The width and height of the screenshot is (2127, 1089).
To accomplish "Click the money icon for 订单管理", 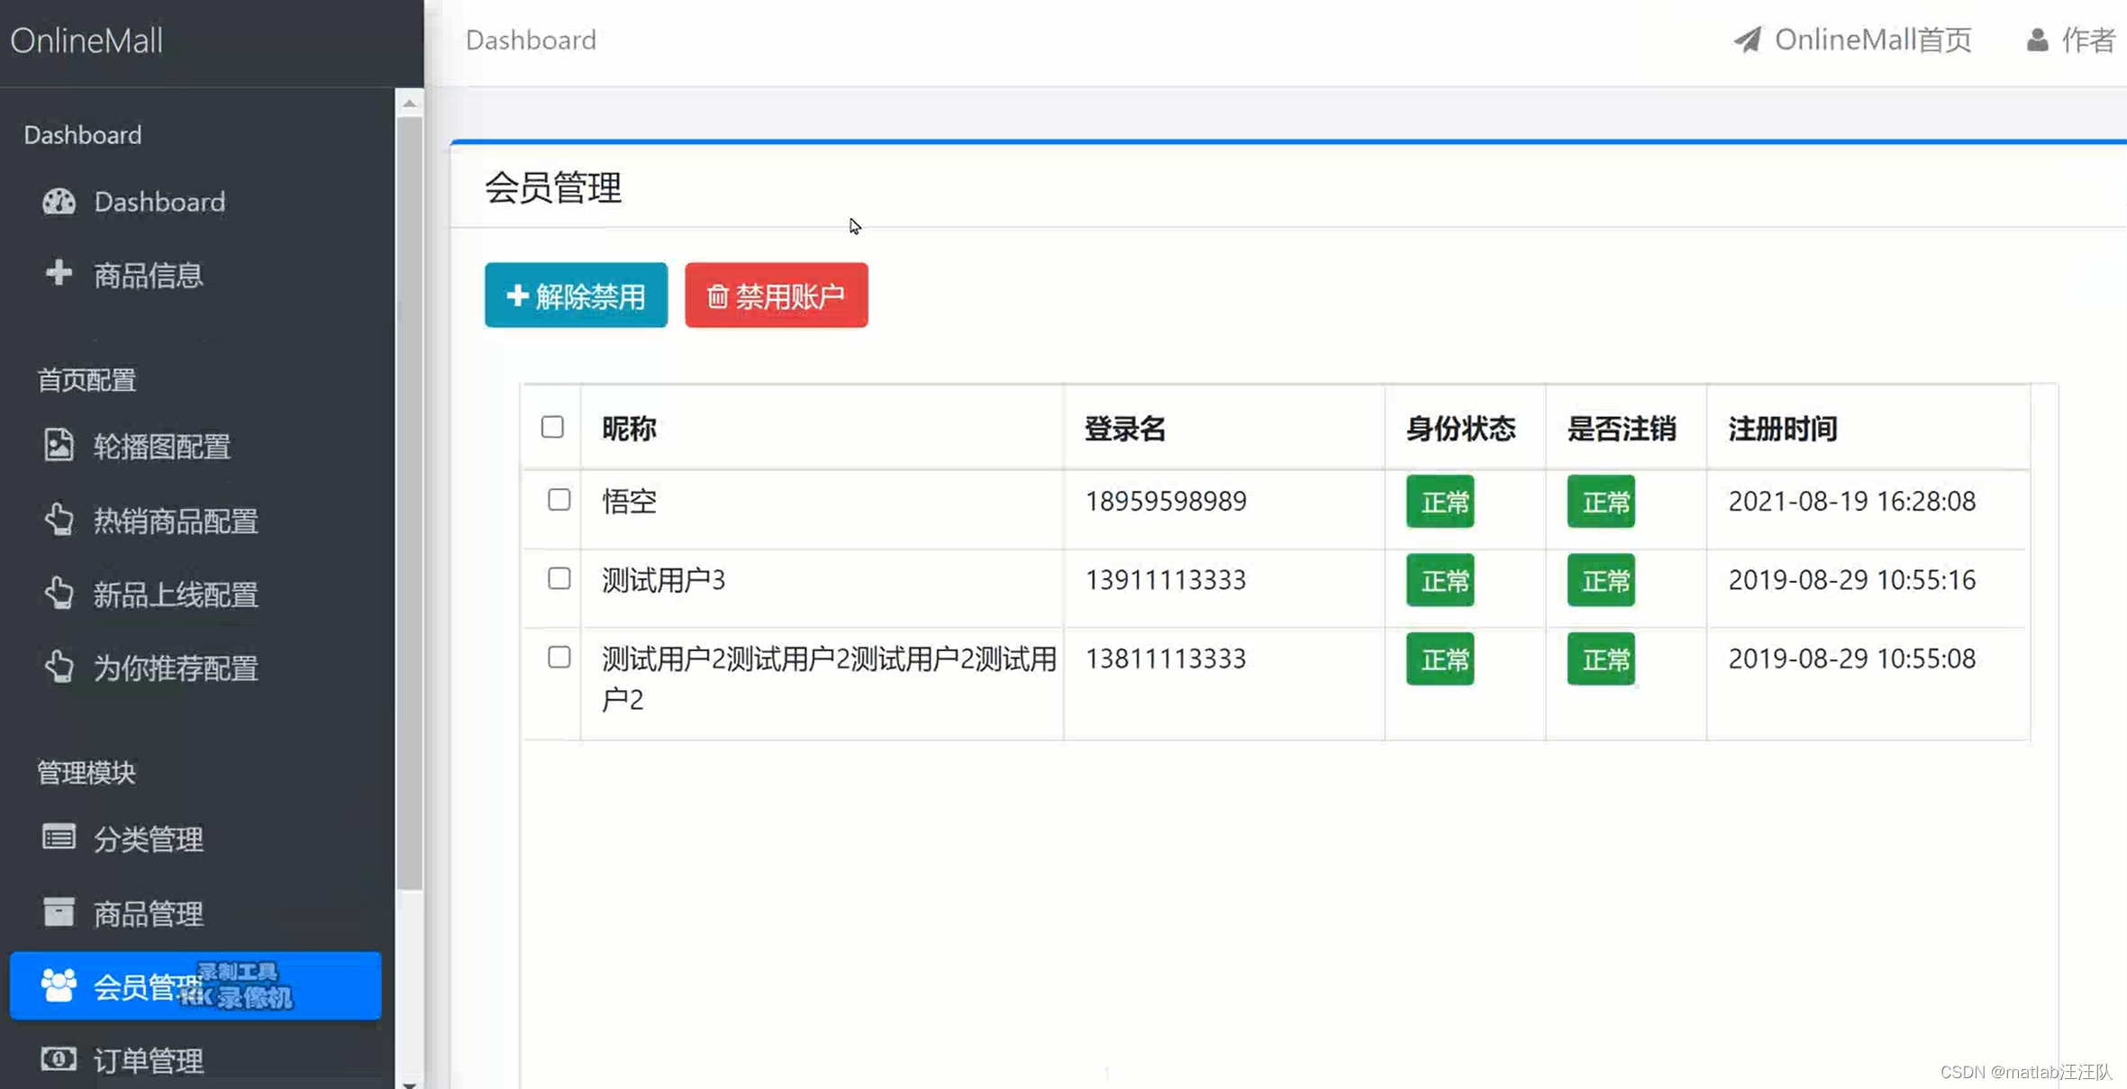I will pyautogui.click(x=59, y=1059).
